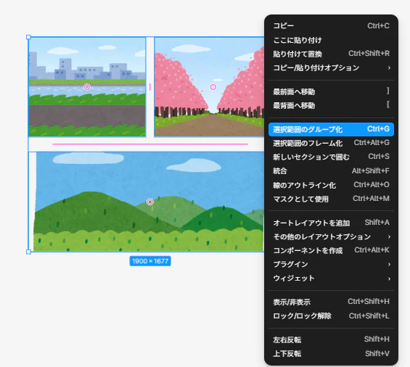Click マスクとして使用 option

pos(331,199)
